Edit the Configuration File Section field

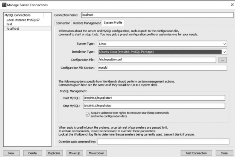pyautogui.click(x=162, y=68)
